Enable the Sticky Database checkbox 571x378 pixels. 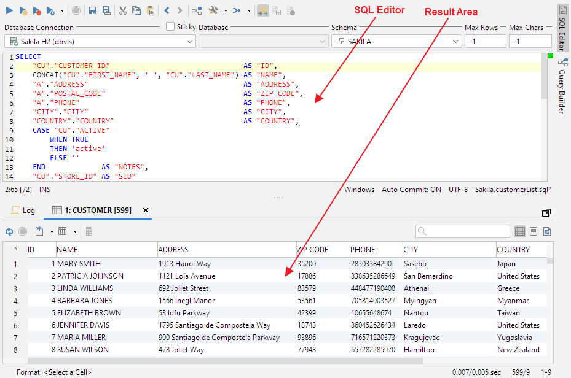(171, 27)
